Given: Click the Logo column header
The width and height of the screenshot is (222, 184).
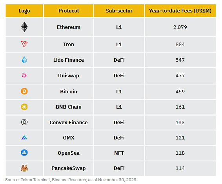Looking at the screenshot, I should tap(24, 11).
